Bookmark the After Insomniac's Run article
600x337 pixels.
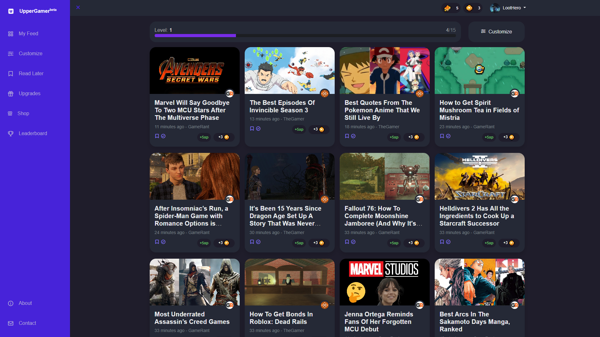(x=157, y=242)
